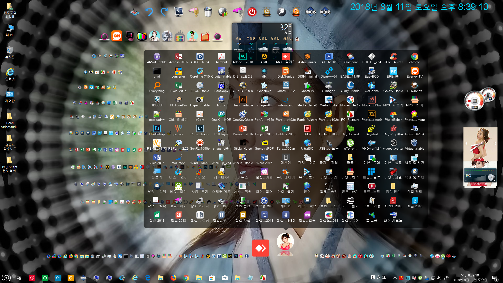Launch the oCam recorder icon
The width and height of the screenshot is (503, 283).
pyautogui.click(x=200, y=116)
